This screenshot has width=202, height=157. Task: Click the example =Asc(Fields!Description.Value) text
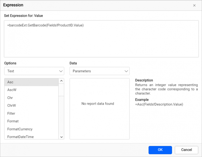(x=159, y=104)
